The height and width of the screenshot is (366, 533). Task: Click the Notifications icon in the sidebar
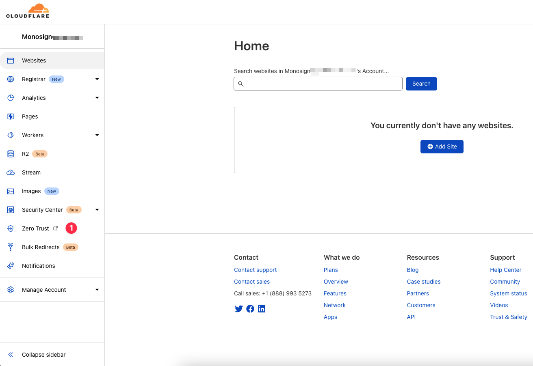(10, 266)
